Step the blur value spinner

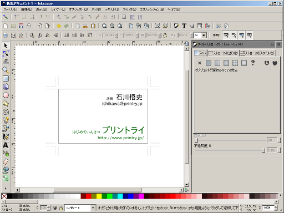(278, 140)
